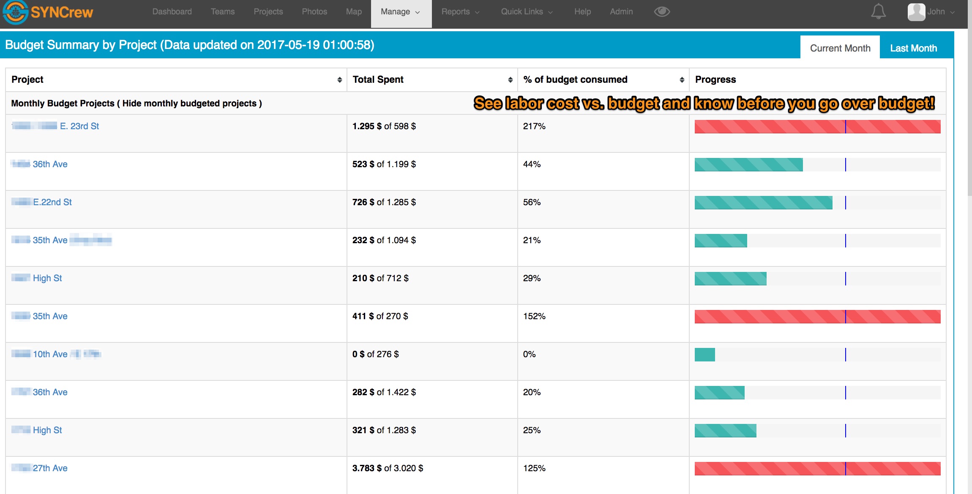Click the eye view icon in navbar
This screenshot has height=494, width=972.
[x=662, y=12]
